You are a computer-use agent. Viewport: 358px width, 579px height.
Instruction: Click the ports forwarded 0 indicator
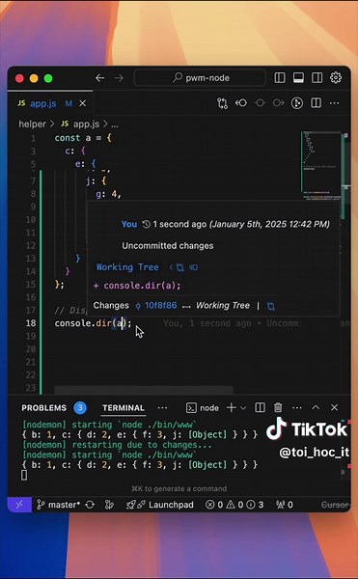pyautogui.click(x=285, y=505)
